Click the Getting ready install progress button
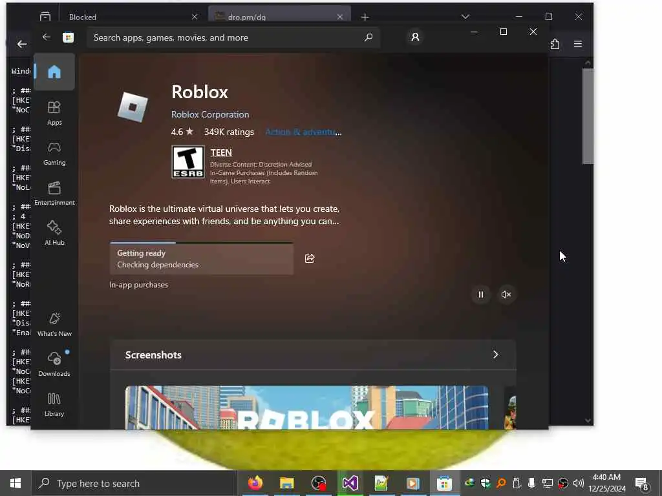Screen dimensions: 662x496 pos(202,258)
